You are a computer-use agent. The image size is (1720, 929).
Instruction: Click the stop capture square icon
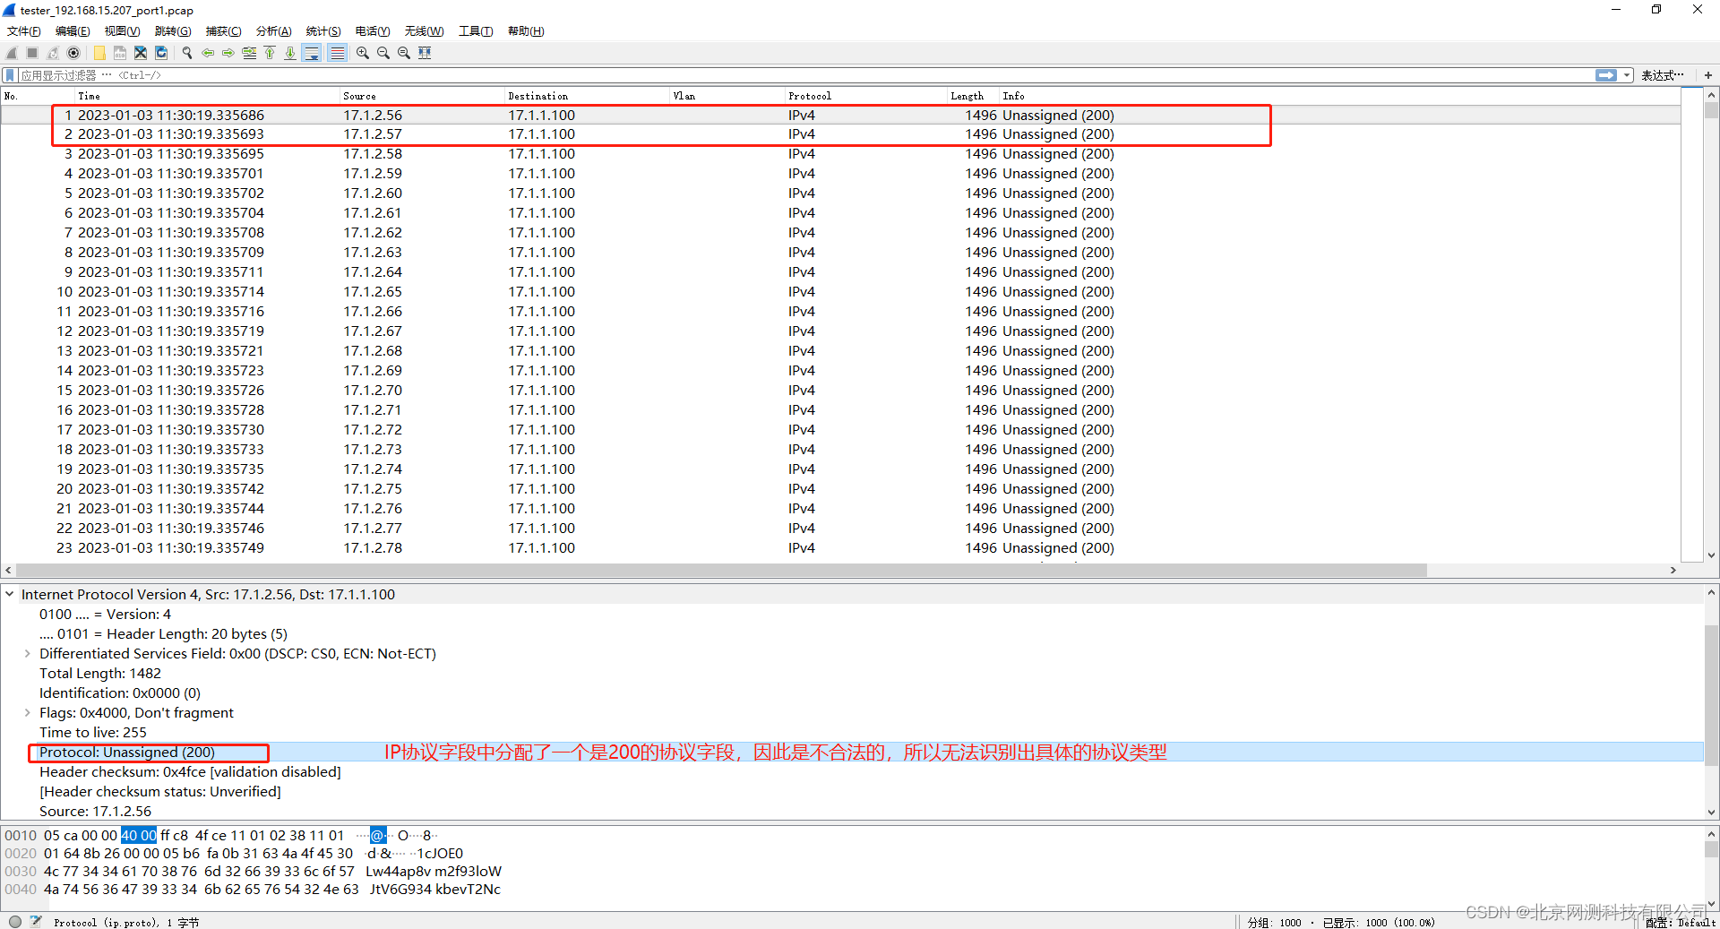32,53
